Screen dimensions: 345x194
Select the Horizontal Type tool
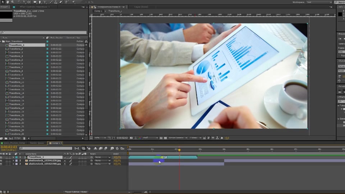point(45,2)
